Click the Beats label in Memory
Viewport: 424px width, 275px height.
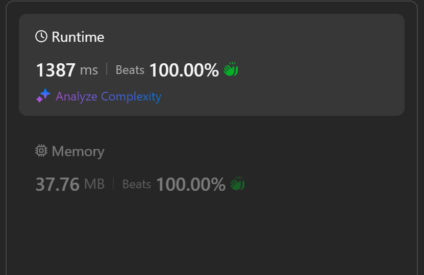(137, 184)
